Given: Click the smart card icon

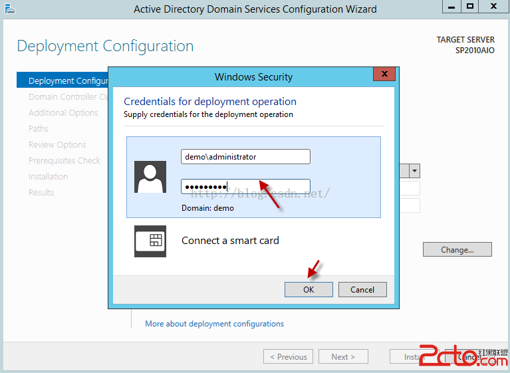Looking at the screenshot, I should tap(150, 241).
